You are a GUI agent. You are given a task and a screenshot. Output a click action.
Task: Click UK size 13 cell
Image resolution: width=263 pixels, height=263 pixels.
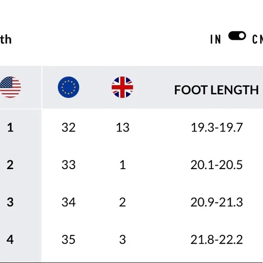coord(122,127)
